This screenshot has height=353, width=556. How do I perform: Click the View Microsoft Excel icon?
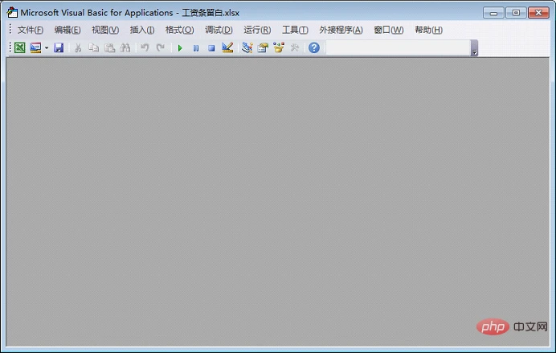pyautogui.click(x=20, y=47)
